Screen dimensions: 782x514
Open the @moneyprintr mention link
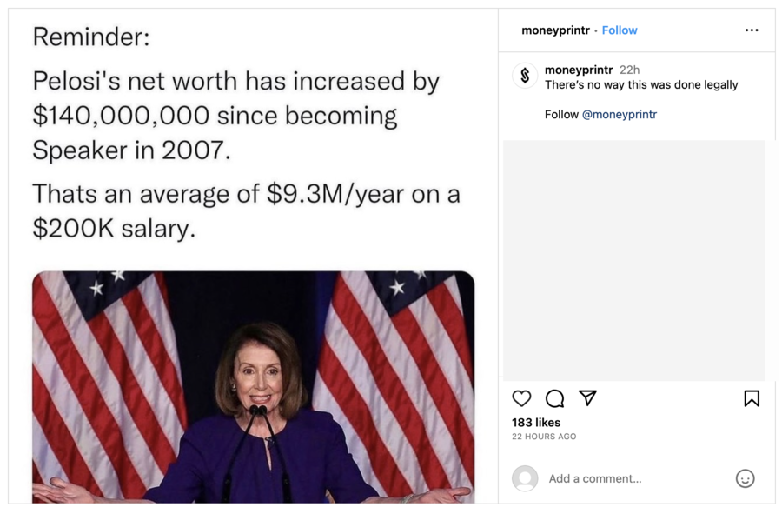tap(619, 114)
